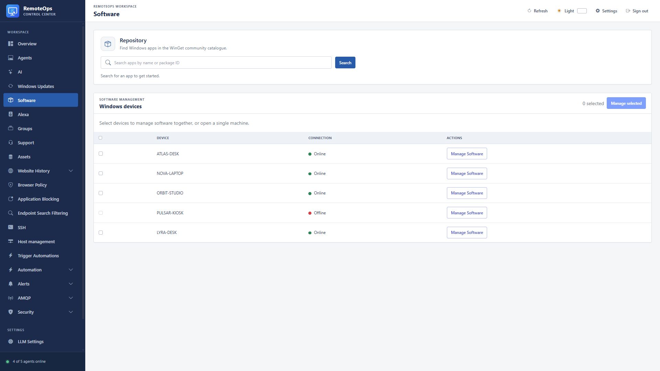The image size is (660, 371).
Task: Check the select-all devices checkbox
Action: [x=100, y=138]
